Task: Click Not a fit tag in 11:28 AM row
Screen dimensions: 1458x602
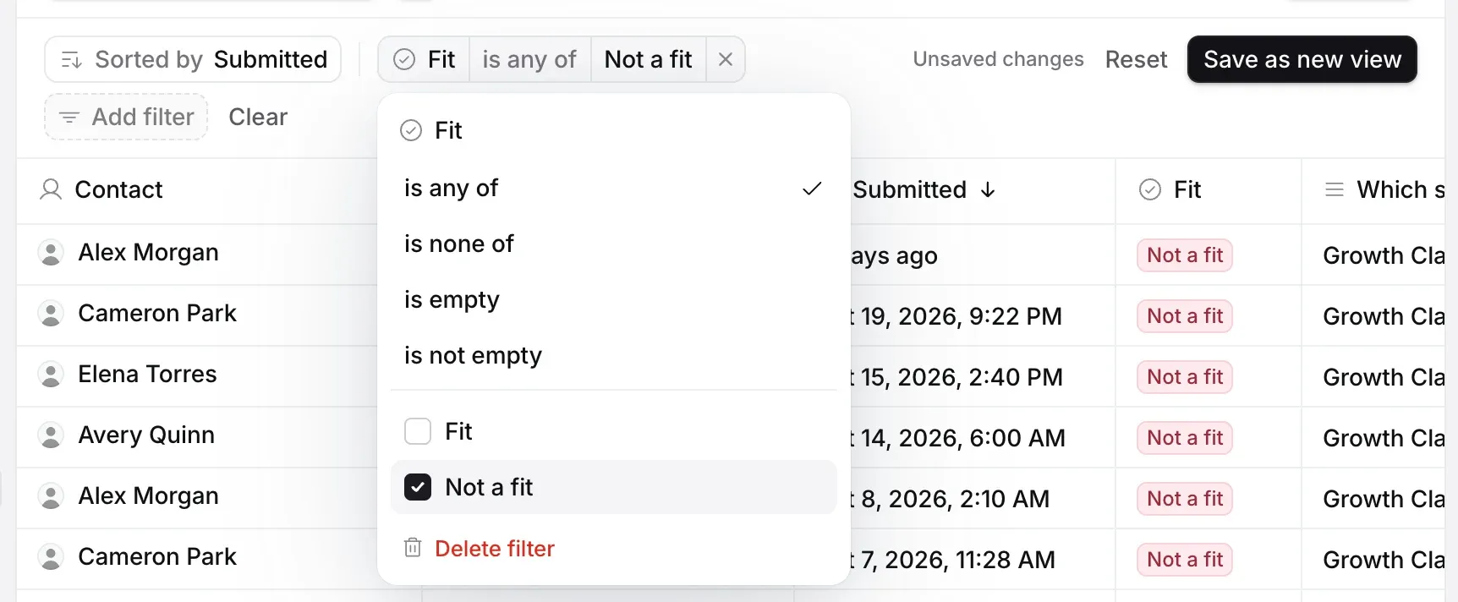Action: pyautogui.click(x=1185, y=560)
